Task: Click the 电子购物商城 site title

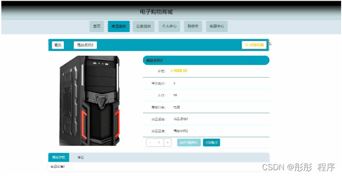Action: [156, 12]
